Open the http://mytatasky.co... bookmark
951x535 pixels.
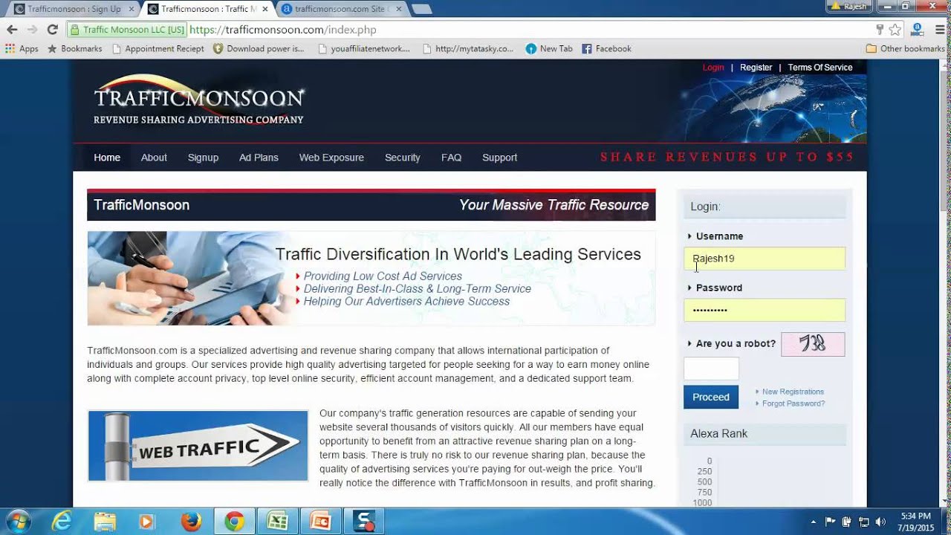(x=467, y=49)
